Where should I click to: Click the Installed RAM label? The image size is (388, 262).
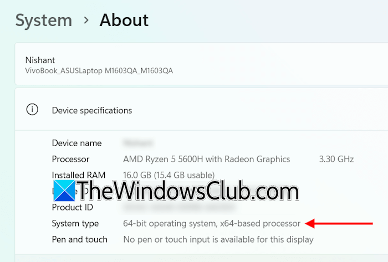click(79, 175)
